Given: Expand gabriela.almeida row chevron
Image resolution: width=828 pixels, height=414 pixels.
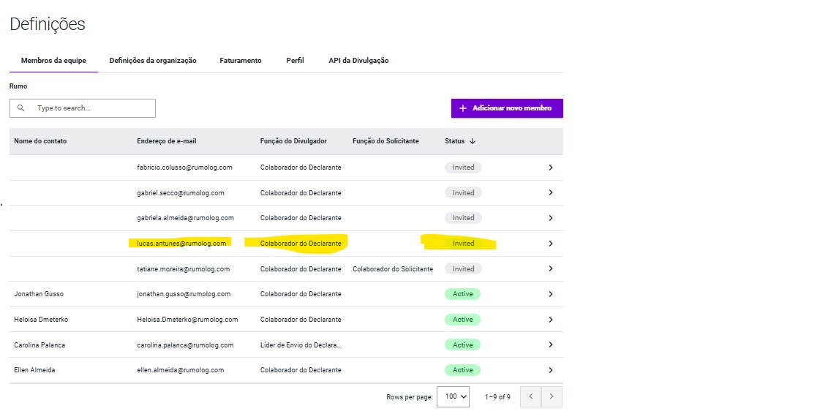Looking at the screenshot, I should [x=550, y=218].
